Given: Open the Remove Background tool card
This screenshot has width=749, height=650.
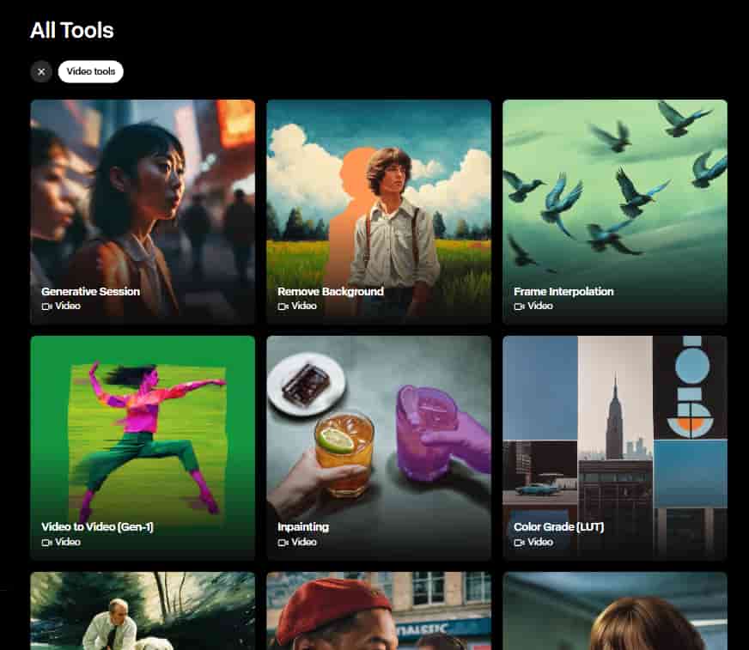Looking at the screenshot, I should point(379,211).
